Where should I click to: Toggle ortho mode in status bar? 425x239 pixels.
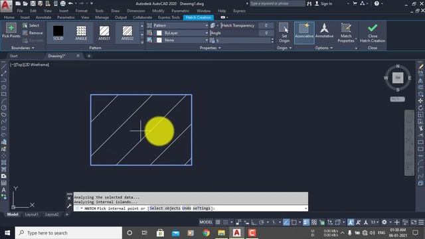pos(254,222)
